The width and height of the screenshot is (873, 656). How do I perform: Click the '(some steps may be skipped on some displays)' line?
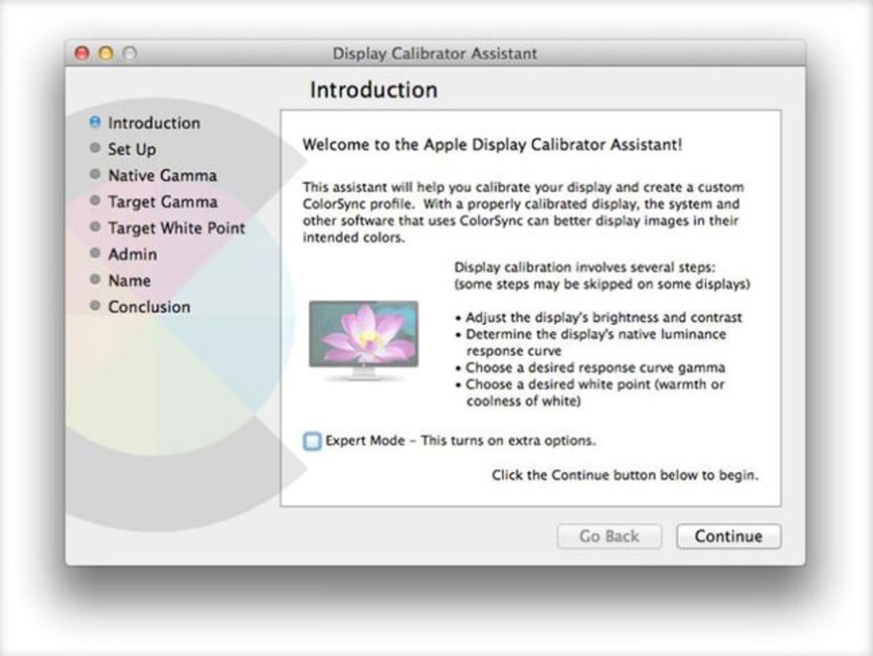[x=602, y=284]
